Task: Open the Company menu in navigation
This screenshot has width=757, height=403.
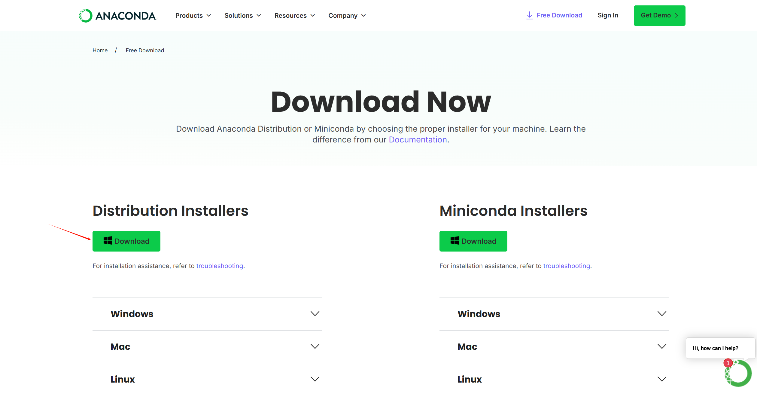Action: 347,16
